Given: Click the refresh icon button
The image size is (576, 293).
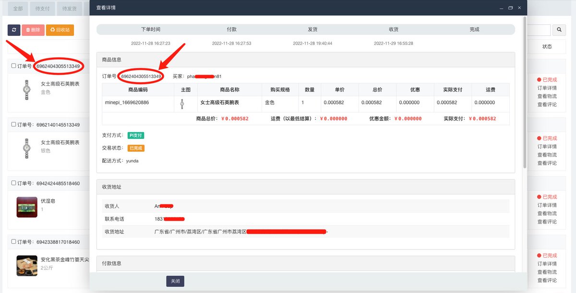Looking at the screenshot, I should pos(14,30).
